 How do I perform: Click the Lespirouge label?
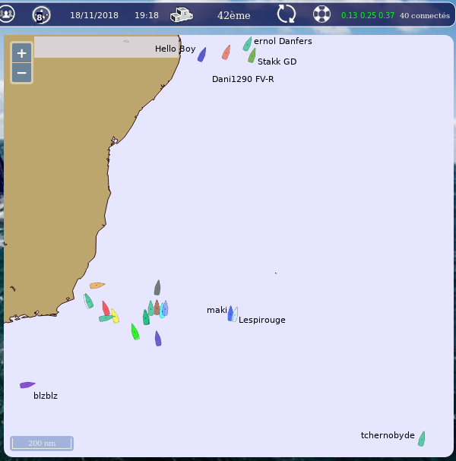click(x=262, y=320)
